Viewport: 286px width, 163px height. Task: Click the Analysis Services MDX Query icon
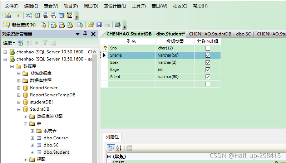pos(53,25)
